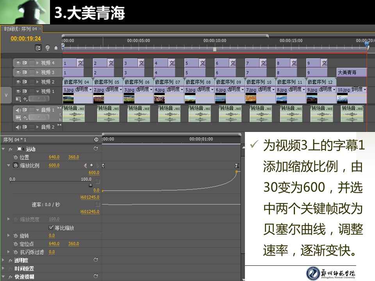Open show keyframes icon for 音频 1
This screenshot has width=375, height=281.
tap(25, 117)
